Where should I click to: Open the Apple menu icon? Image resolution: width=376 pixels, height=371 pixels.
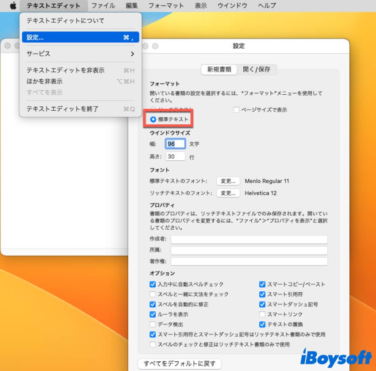tap(13, 6)
